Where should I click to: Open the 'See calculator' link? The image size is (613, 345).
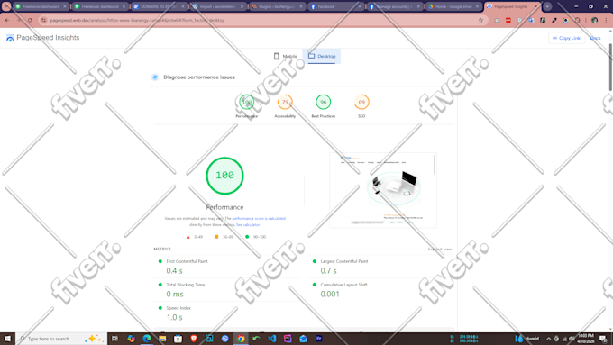pyautogui.click(x=248, y=224)
